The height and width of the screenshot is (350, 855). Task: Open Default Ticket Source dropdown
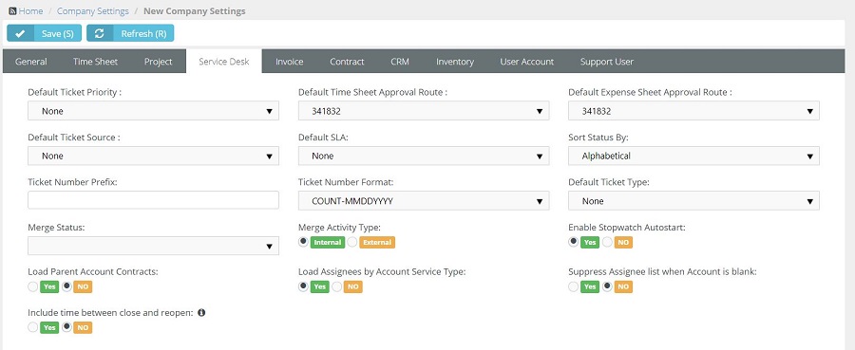tap(153, 156)
